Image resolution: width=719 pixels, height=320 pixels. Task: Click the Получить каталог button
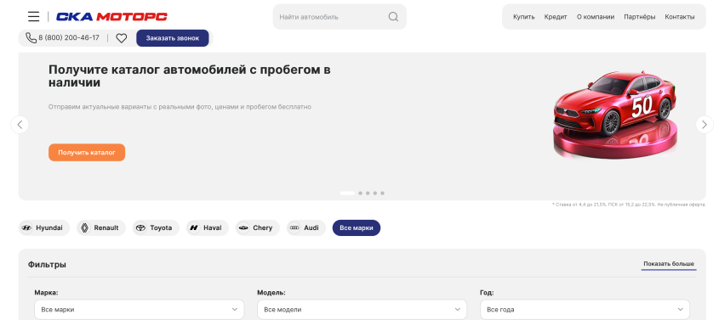click(x=87, y=153)
